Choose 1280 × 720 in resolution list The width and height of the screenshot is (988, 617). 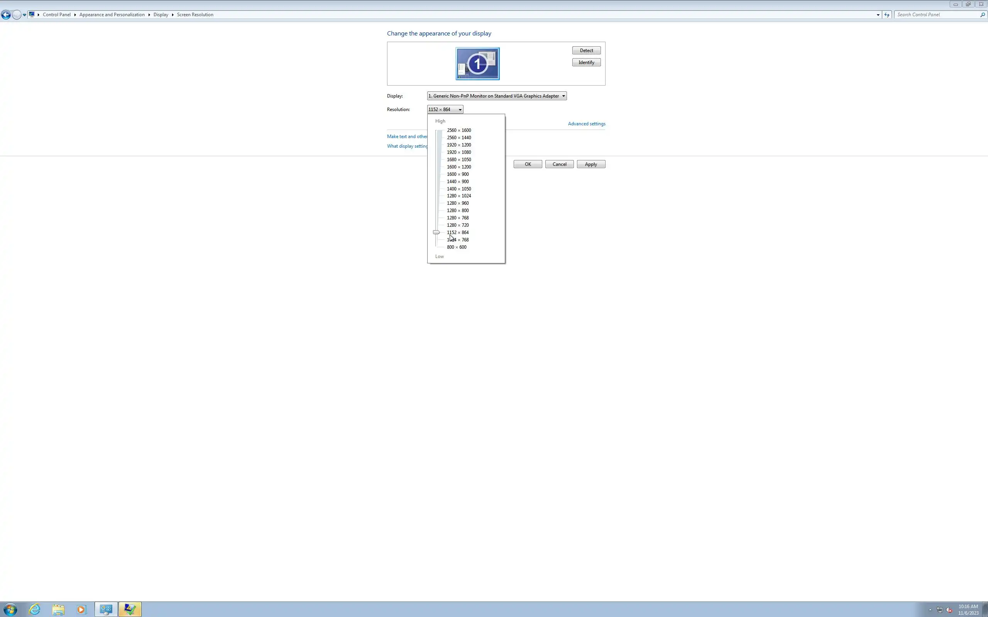pos(457,225)
